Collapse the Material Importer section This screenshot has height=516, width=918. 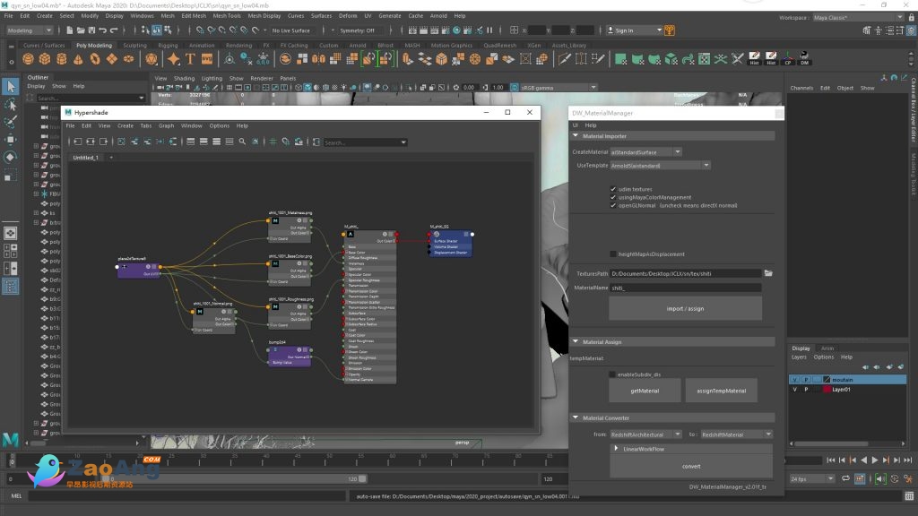coord(576,136)
